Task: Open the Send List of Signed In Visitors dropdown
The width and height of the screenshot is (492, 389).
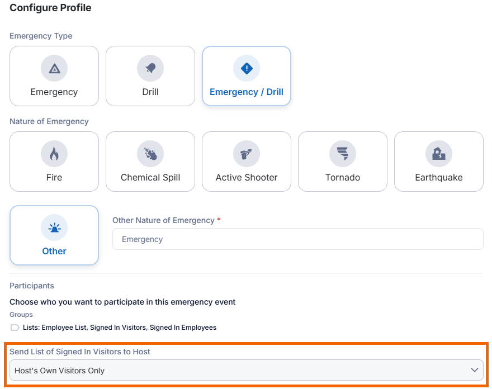Action: (x=247, y=370)
